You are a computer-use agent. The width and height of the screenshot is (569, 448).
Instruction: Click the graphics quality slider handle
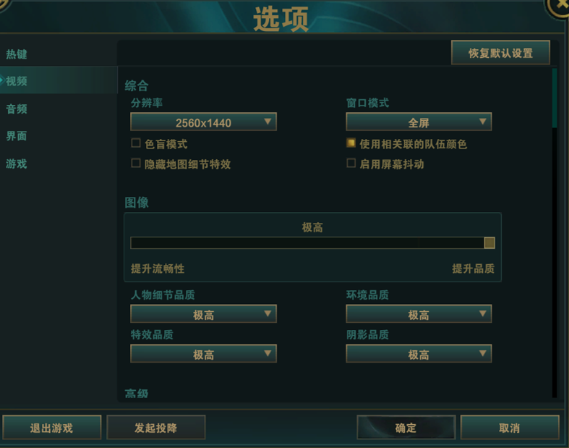[489, 243]
